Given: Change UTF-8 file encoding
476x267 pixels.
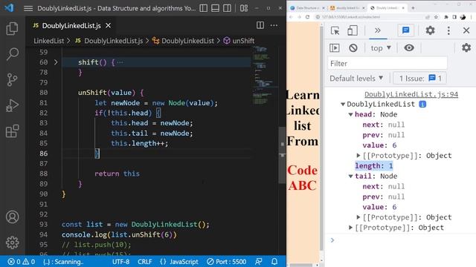Looking at the screenshot, I should [120, 262].
